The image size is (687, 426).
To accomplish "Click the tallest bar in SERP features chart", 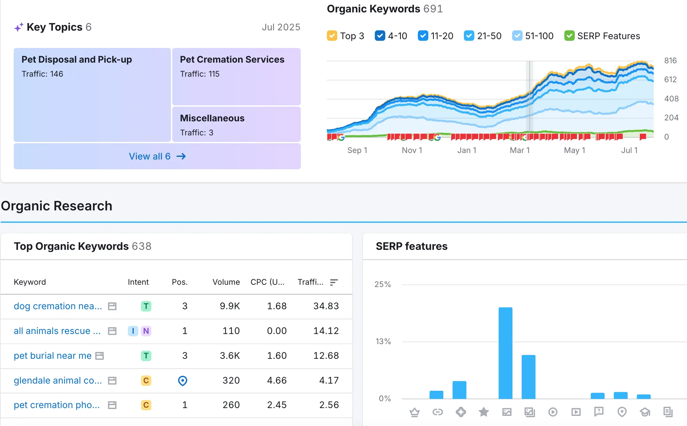I will [505, 353].
